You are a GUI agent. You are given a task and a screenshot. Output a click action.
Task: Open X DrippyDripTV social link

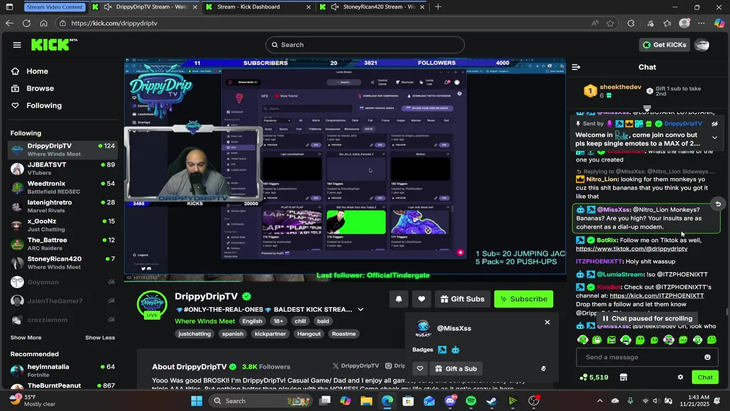(356, 366)
